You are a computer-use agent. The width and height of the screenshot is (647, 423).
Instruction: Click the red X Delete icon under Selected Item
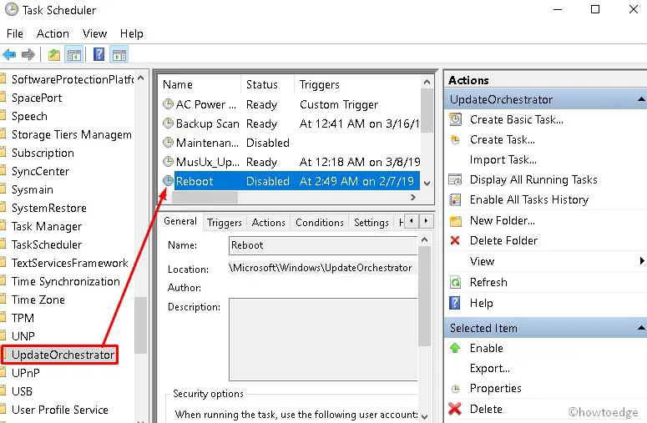[455, 409]
